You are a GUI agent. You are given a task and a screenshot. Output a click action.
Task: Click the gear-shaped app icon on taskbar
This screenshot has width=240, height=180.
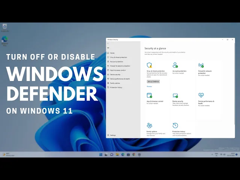[139, 154]
